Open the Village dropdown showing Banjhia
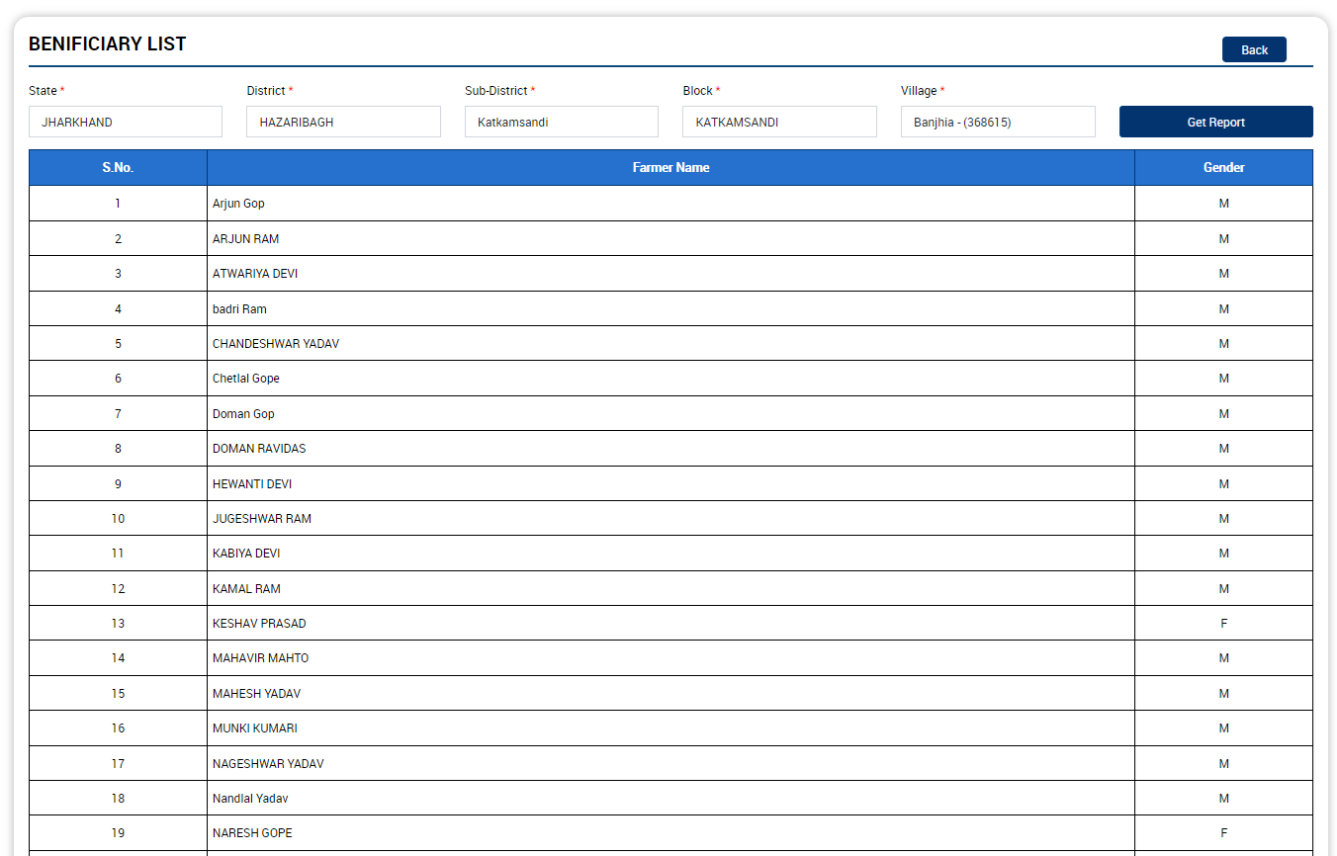This screenshot has height=856, width=1337. point(998,122)
